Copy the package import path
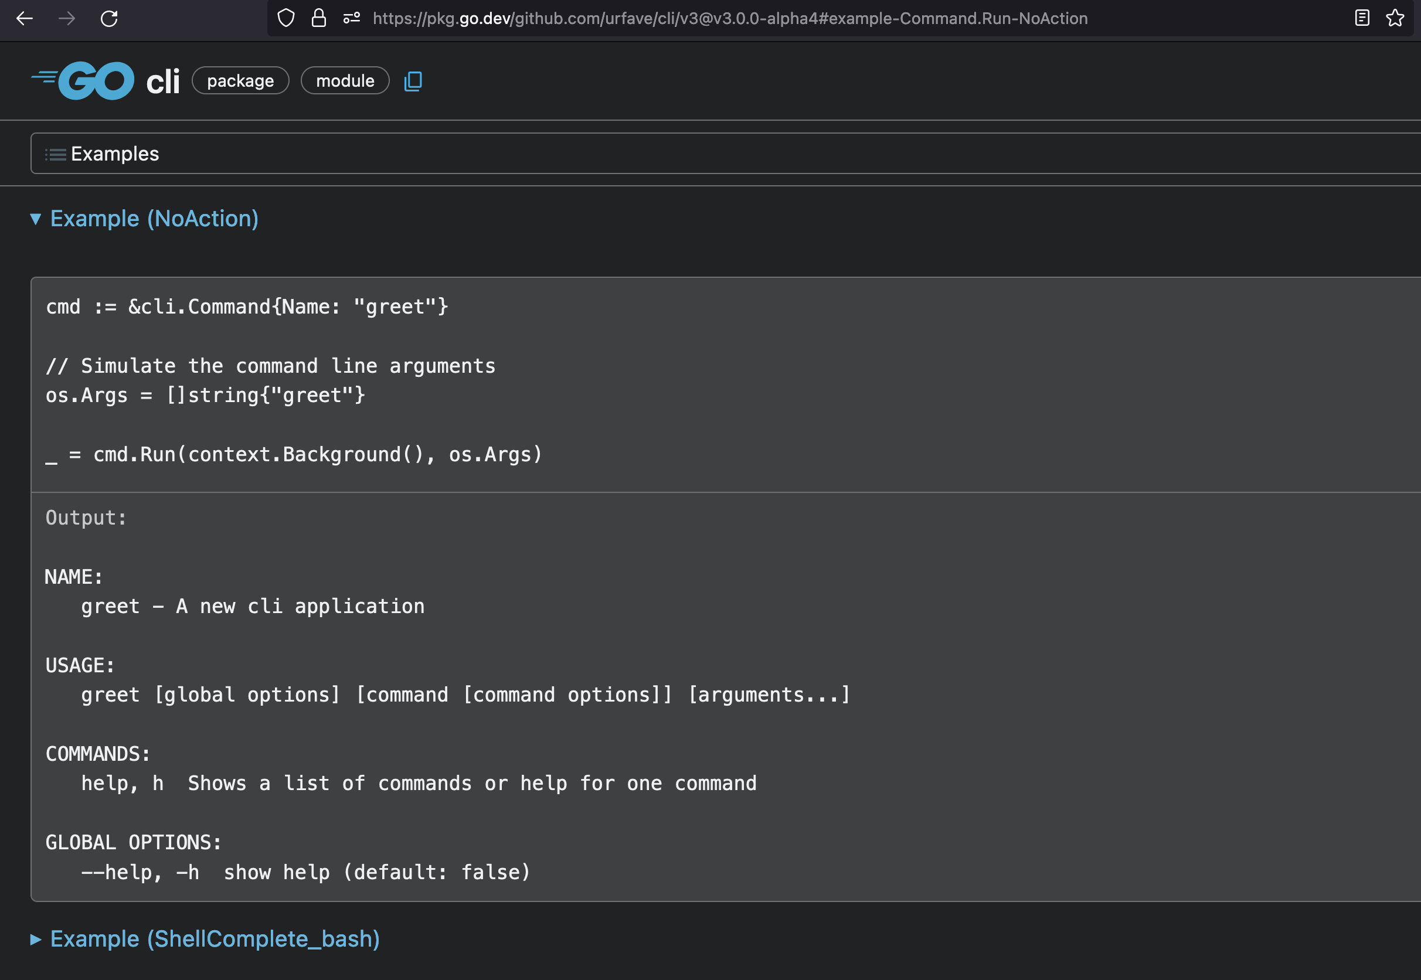 [x=412, y=80]
